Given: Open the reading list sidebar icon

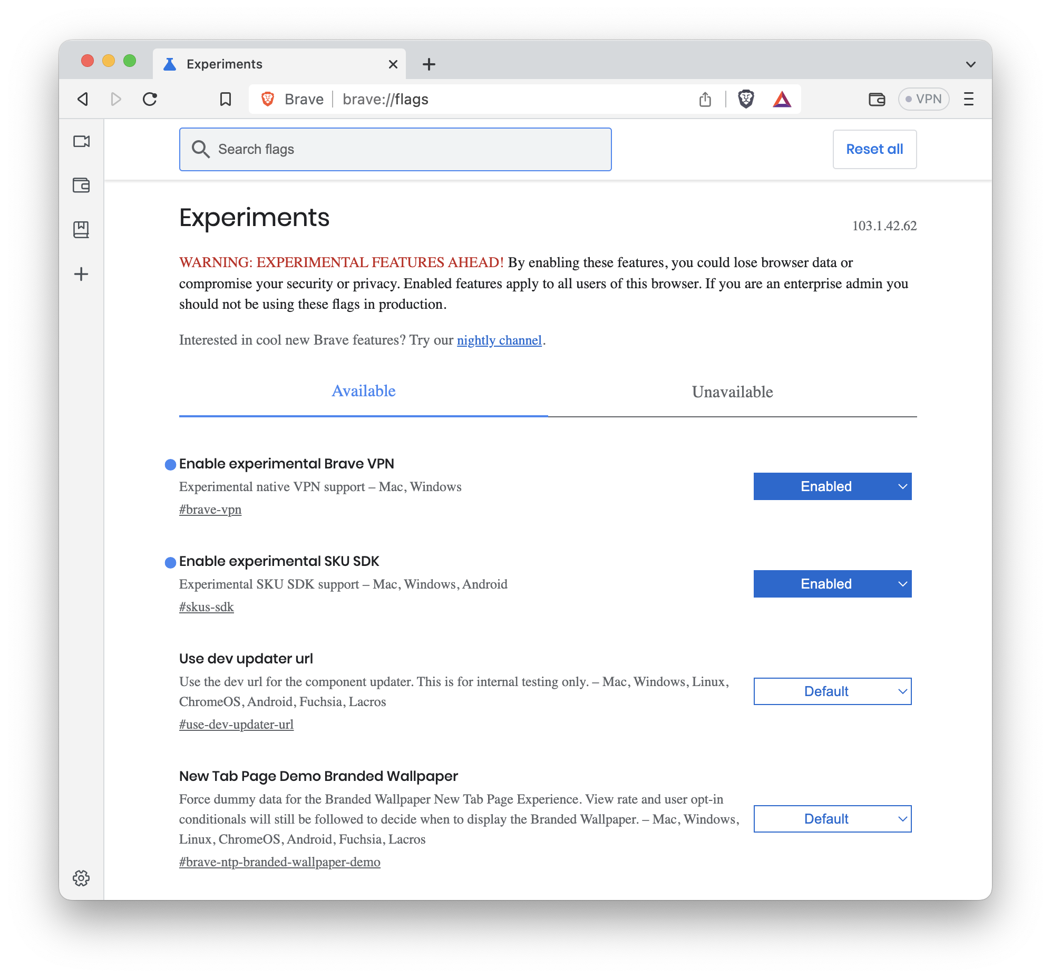Looking at the screenshot, I should tap(81, 230).
